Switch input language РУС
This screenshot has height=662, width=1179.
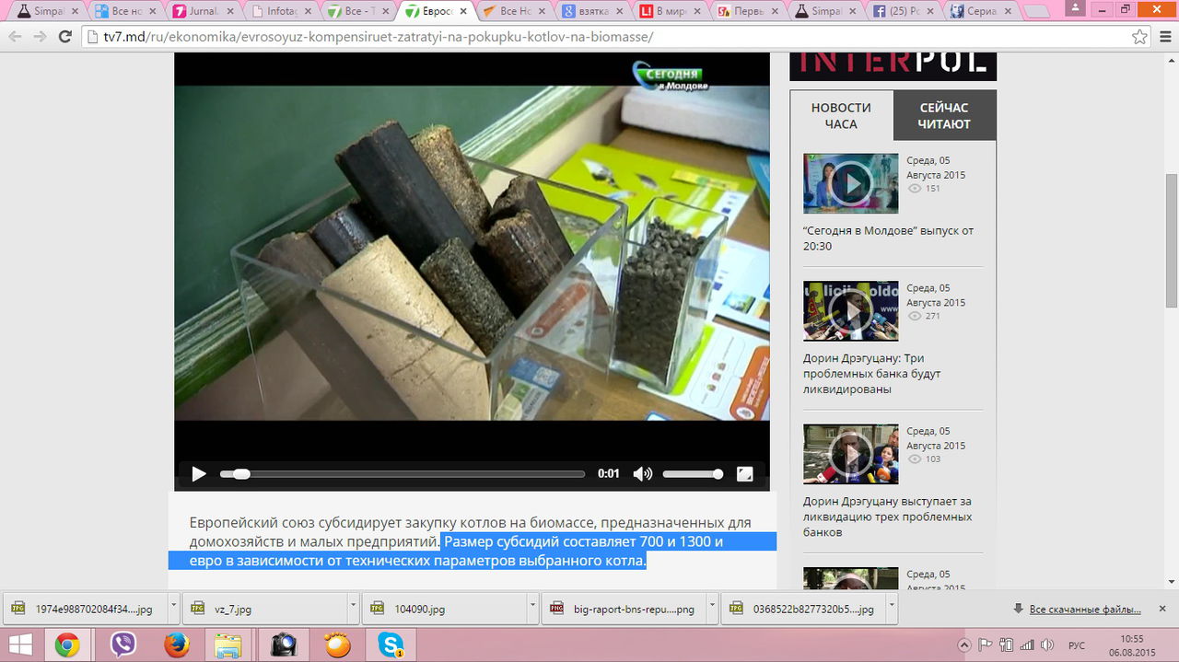1076,645
